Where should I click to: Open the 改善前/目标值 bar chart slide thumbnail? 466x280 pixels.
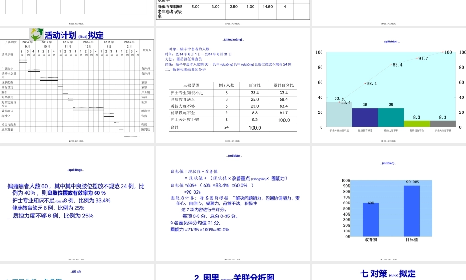click(x=389, y=203)
